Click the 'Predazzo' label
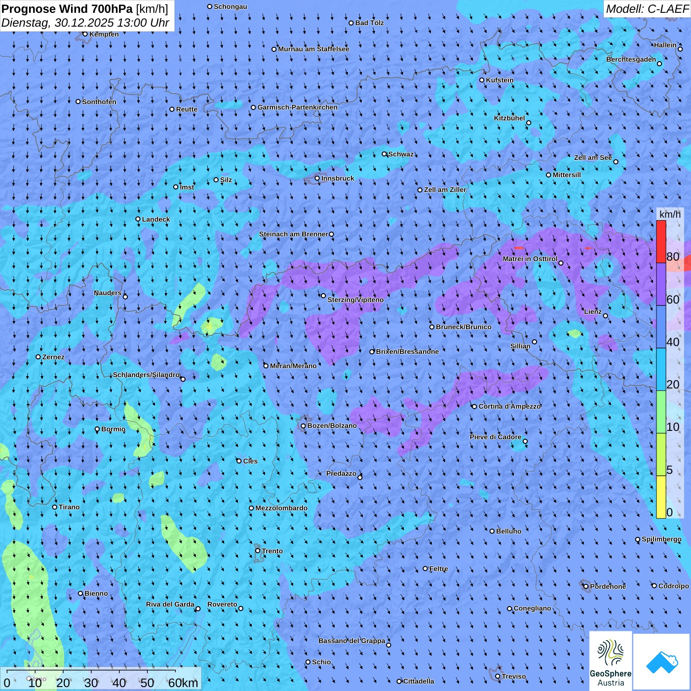The height and width of the screenshot is (691, 691). coord(341,474)
